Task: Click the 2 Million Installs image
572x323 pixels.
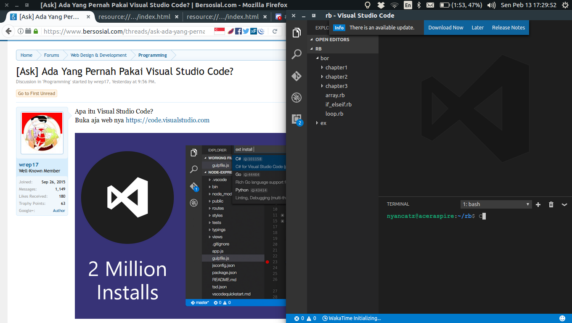Action: click(x=180, y=226)
